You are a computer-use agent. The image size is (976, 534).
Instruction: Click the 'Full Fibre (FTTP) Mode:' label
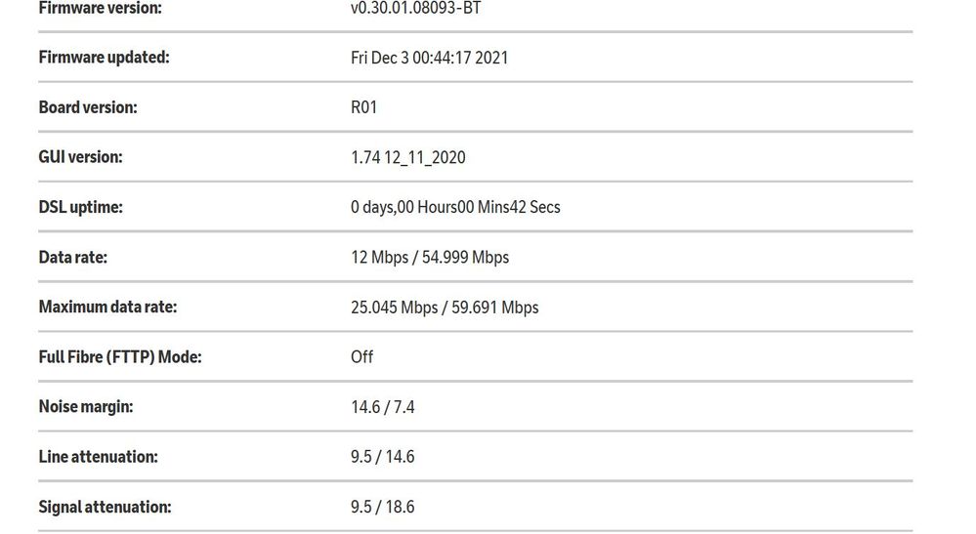tap(119, 357)
